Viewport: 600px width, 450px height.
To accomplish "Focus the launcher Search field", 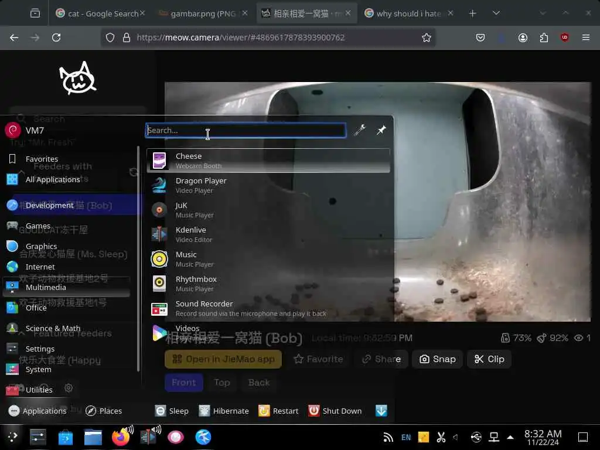I will pos(246,130).
